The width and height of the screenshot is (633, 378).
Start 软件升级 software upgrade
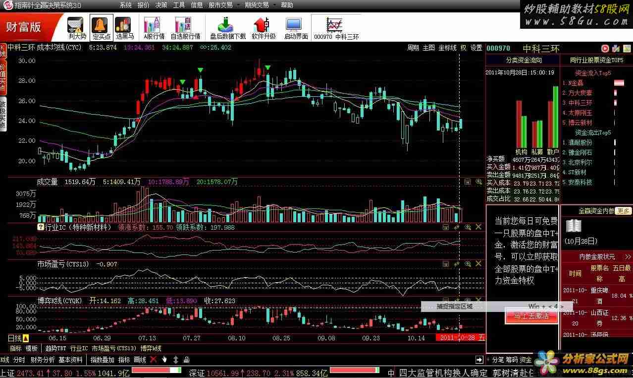pos(264,27)
